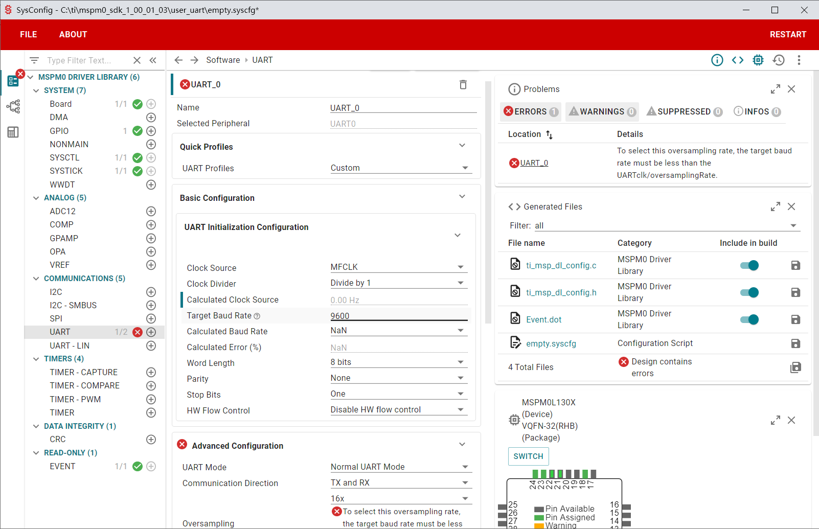Select SYSCTL in the module tree
819x529 pixels.
tap(64, 157)
